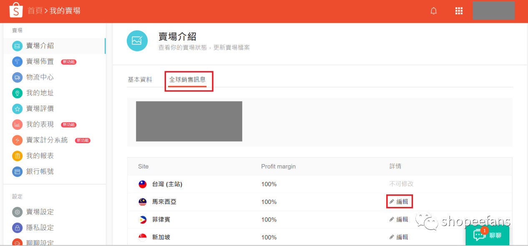The height and width of the screenshot is (246, 528).
Task: Open the 賣場設定 shop settings gear icon
Action: pyautogui.click(x=17, y=211)
